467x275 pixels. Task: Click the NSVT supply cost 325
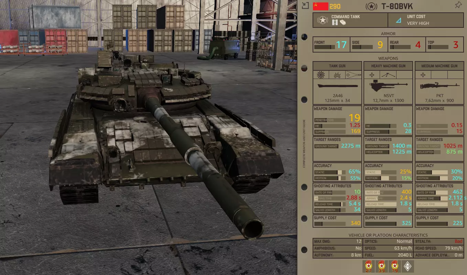point(406,223)
